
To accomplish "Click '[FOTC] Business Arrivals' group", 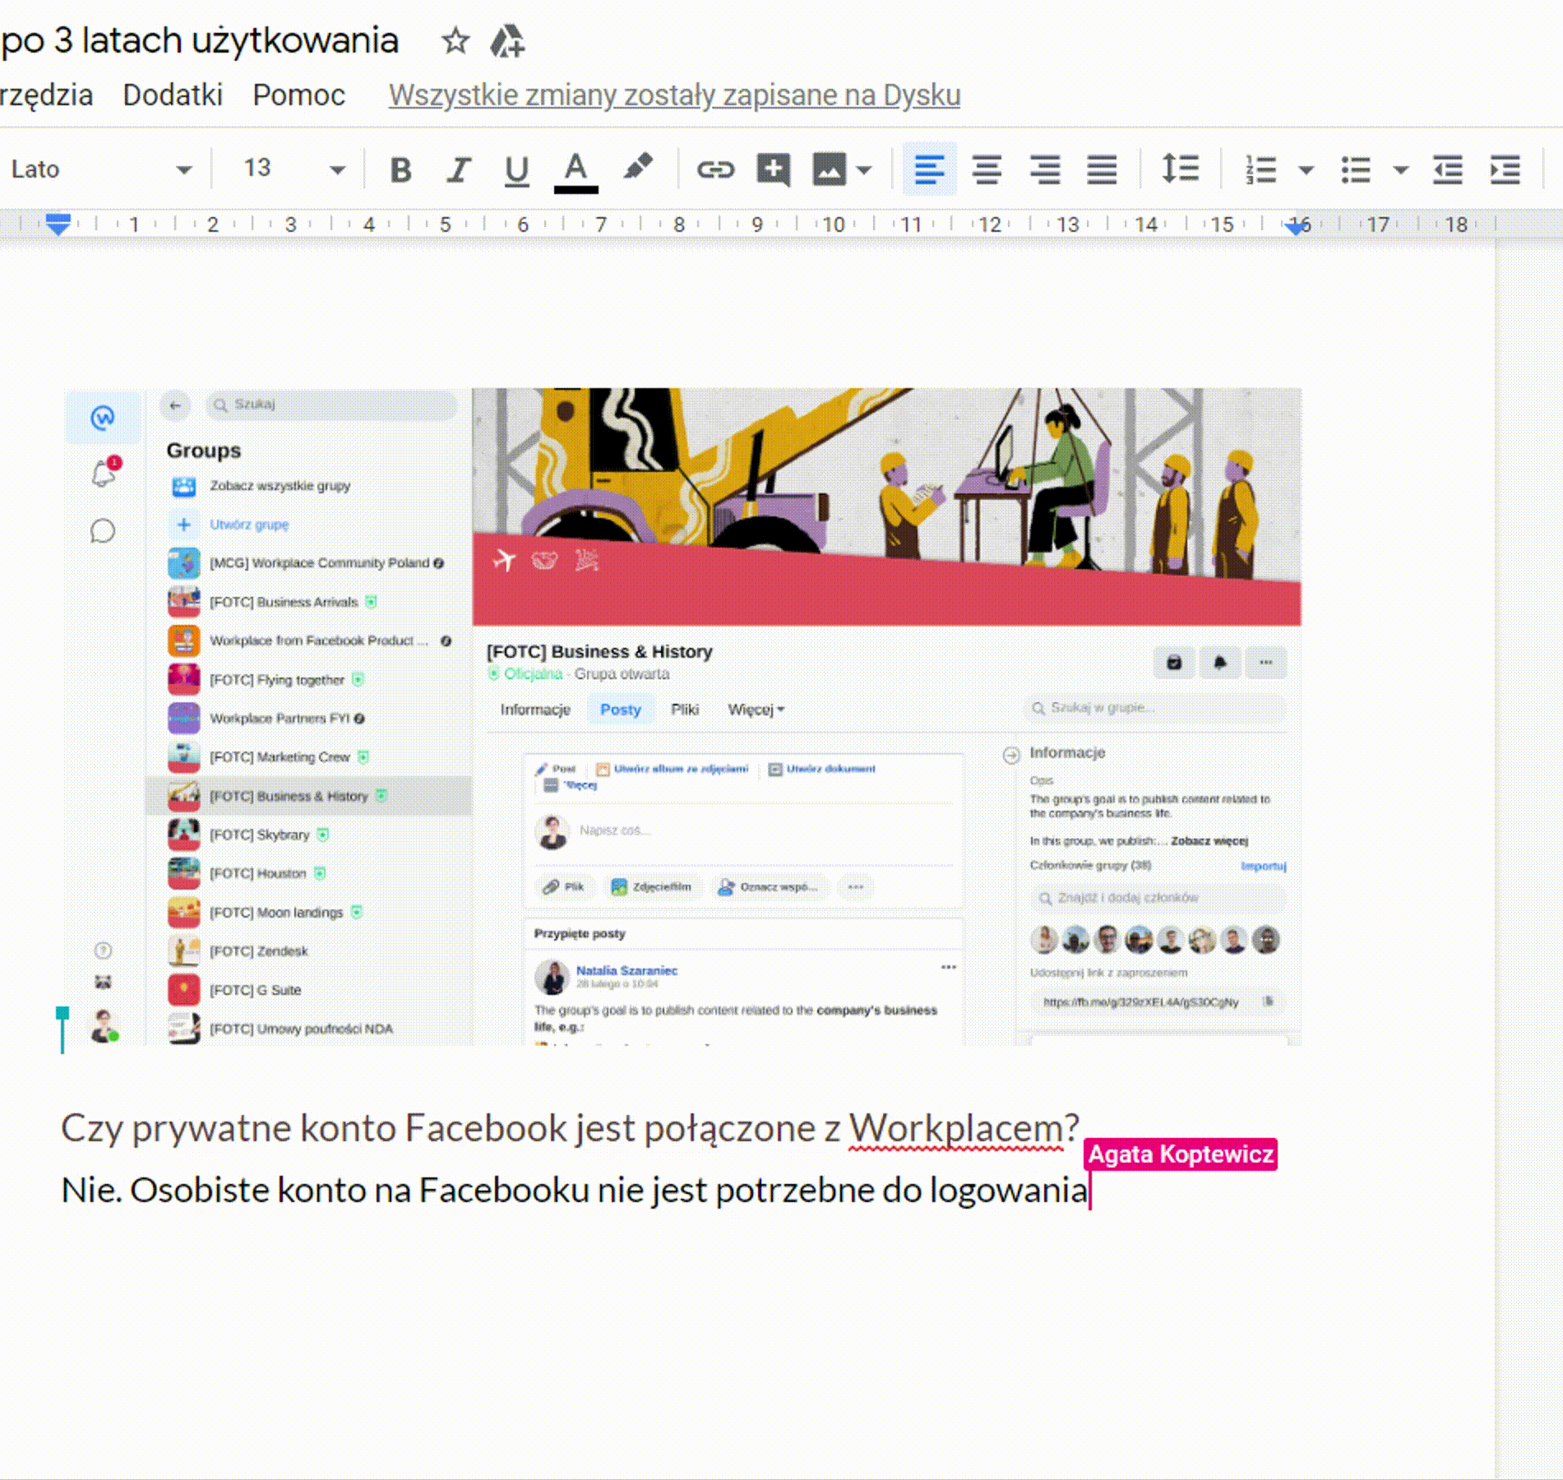I will (284, 603).
